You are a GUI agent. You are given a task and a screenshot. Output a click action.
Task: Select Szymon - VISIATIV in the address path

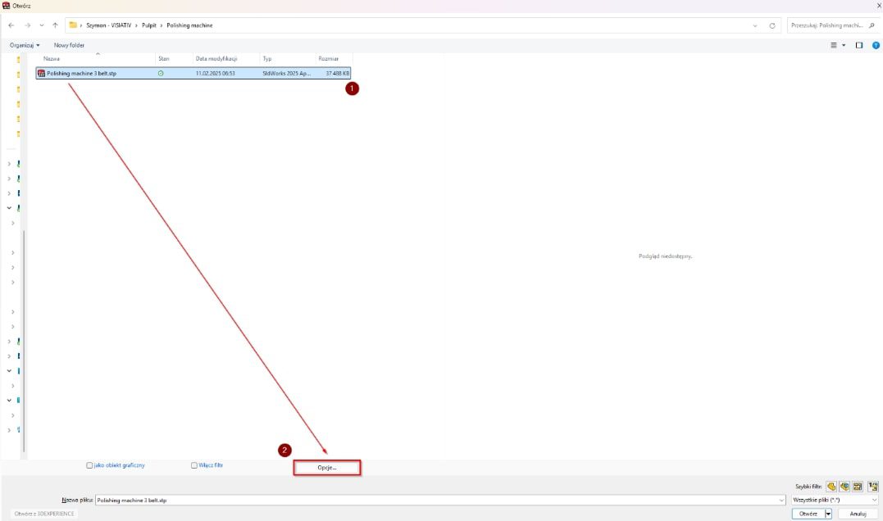(109, 25)
